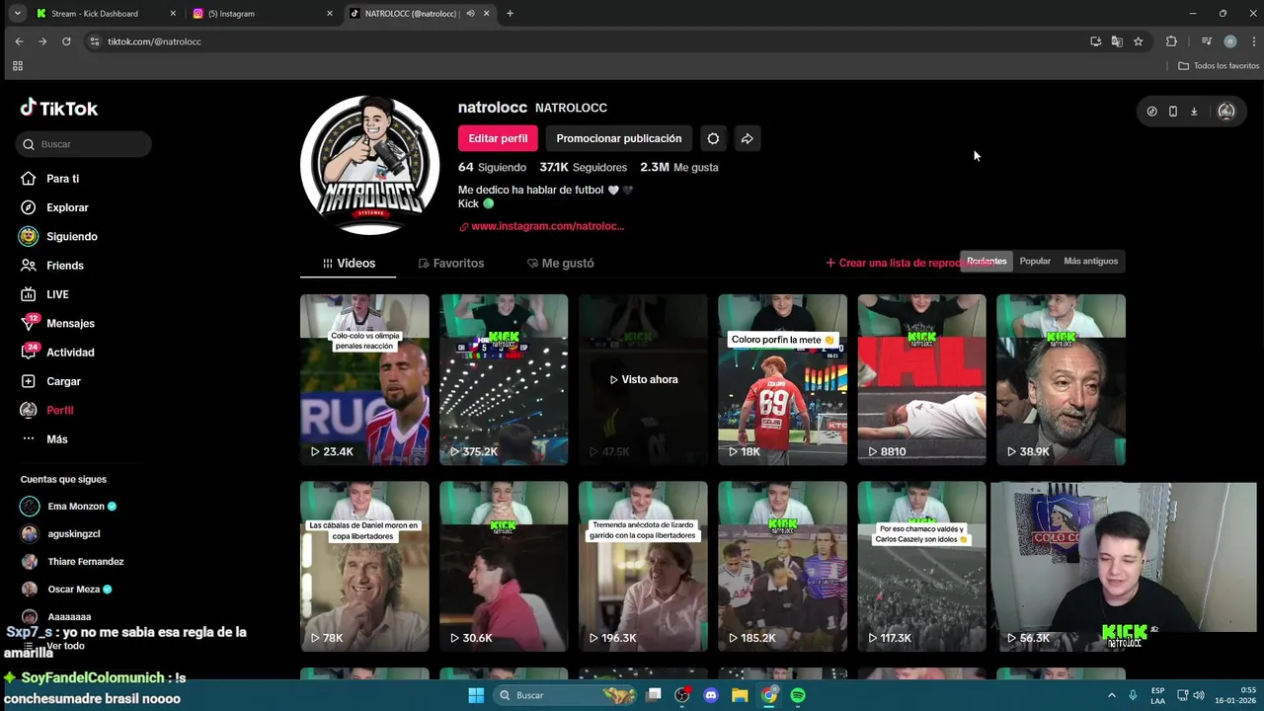Image resolution: width=1264 pixels, height=711 pixels.
Task: Open Chrome extensions puzzle icon
Action: coord(1171,41)
